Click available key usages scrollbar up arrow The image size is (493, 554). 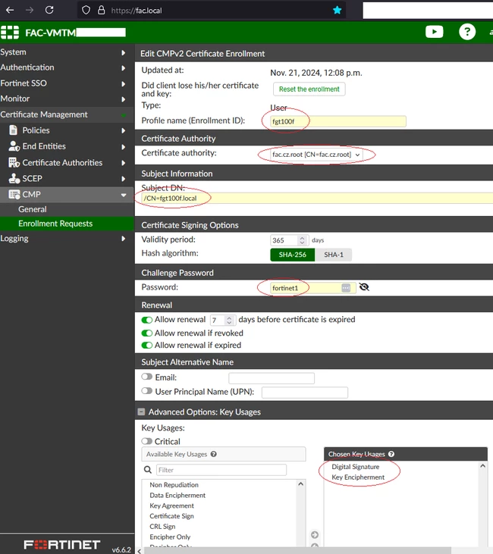click(300, 484)
